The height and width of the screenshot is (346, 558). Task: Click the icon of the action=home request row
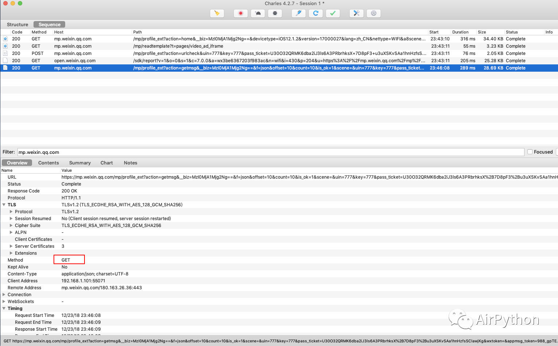pyautogui.click(x=5, y=39)
